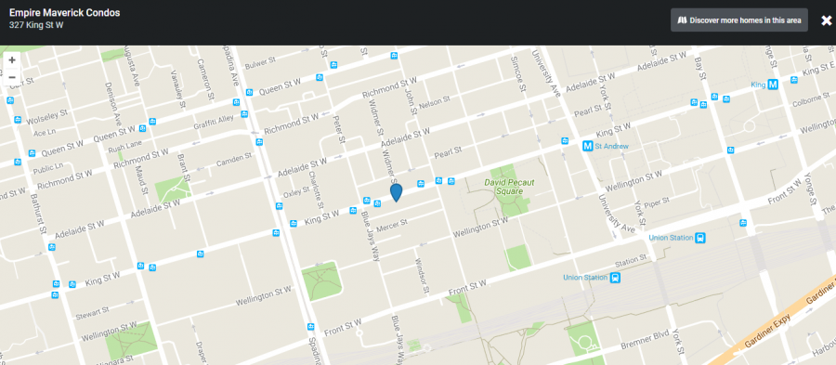Click the map icon inside Discover button
This screenshot has width=836, height=365.
click(x=682, y=20)
